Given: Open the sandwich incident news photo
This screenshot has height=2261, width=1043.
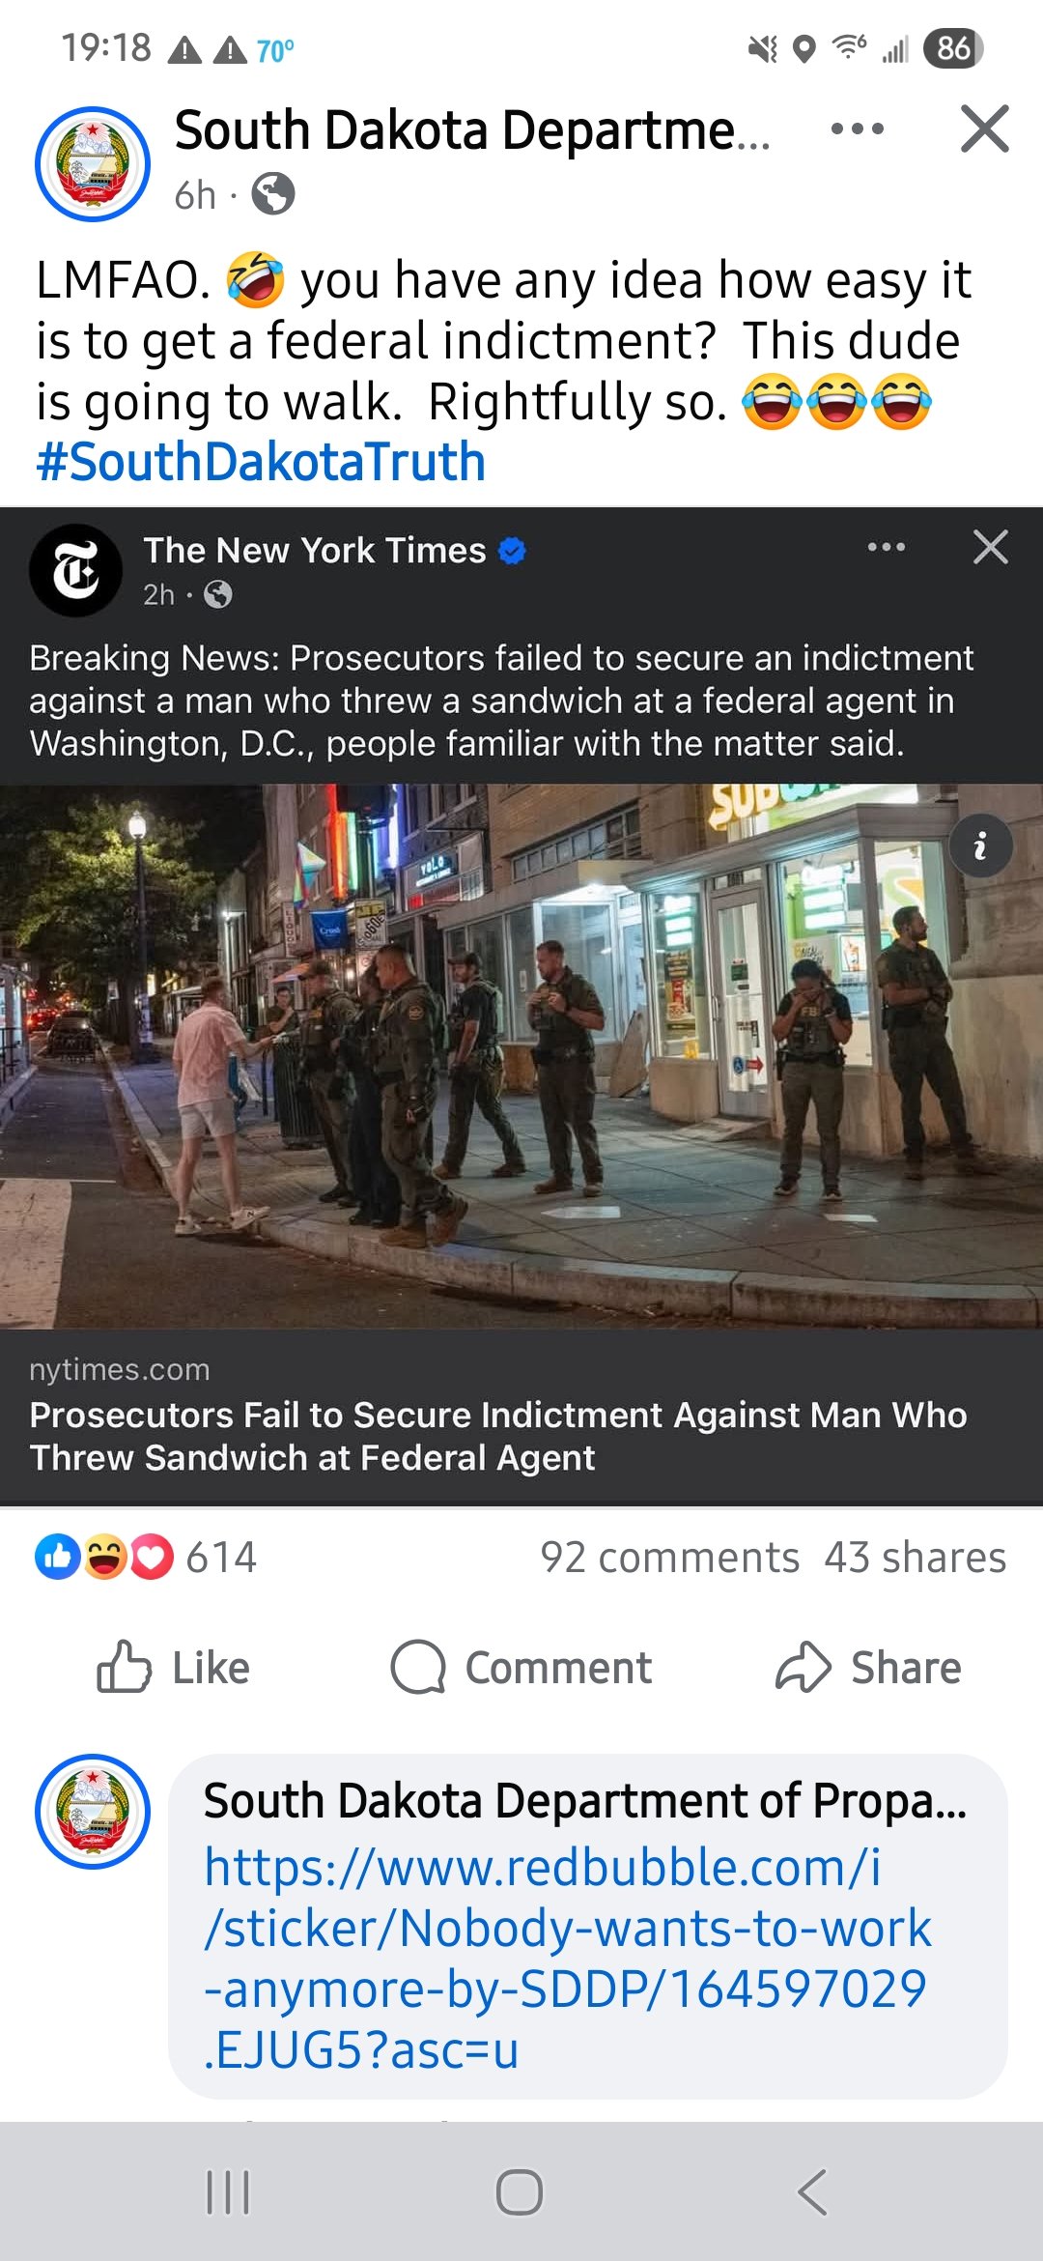Looking at the screenshot, I should point(521,1056).
